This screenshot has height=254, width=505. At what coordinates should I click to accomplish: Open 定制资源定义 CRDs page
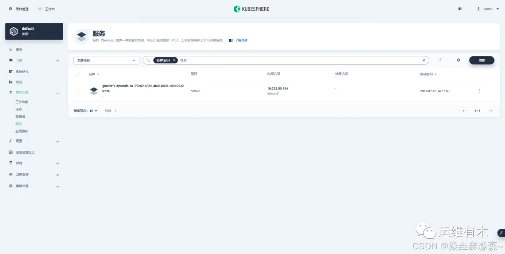click(x=25, y=152)
